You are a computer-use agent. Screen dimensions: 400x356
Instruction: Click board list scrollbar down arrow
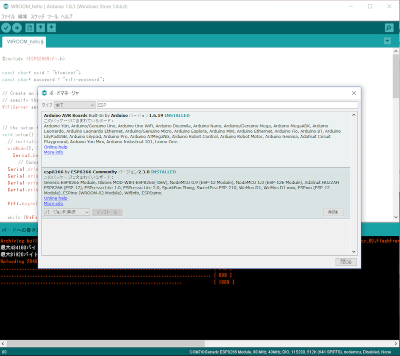point(354,252)
